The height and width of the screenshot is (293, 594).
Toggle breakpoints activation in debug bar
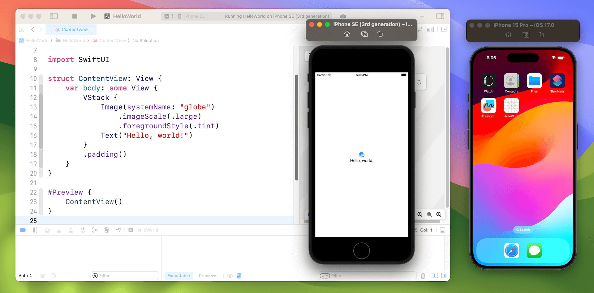(23, 230)
